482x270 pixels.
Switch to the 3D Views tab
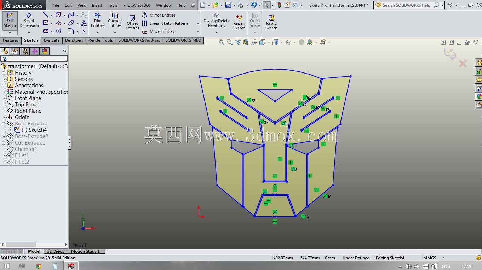tap(56, 251)
